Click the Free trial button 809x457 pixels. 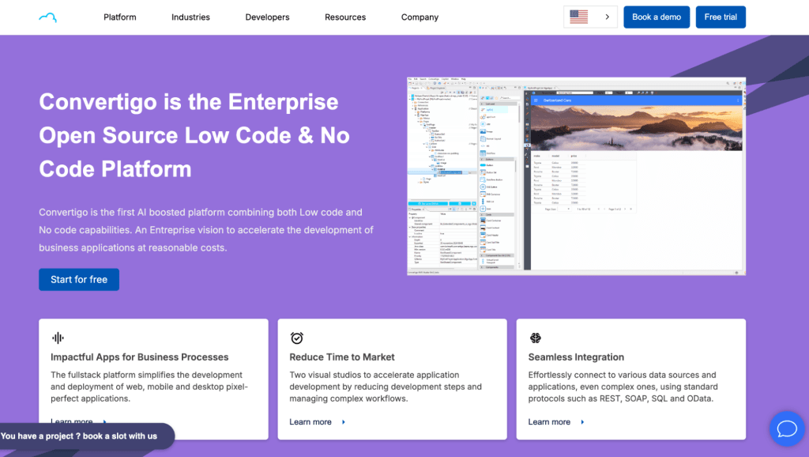tap(721, 17)
